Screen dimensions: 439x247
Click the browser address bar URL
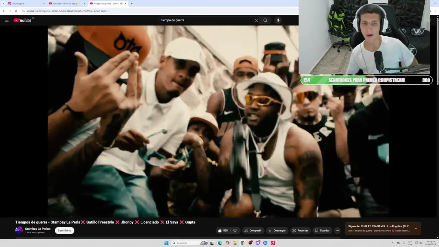[x=68, y=11]
